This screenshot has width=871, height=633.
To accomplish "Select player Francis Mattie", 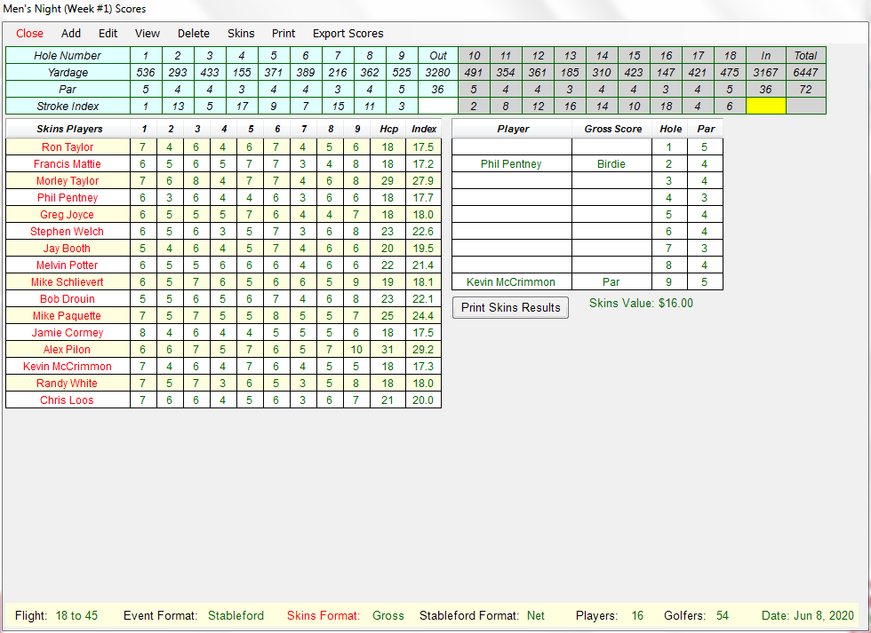I will 68,163.
